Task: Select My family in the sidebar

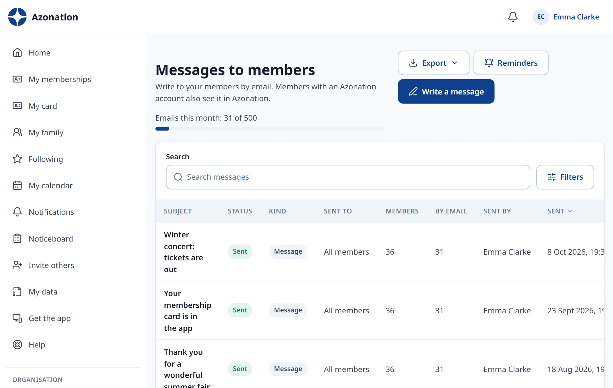Action: tap(73, 132)
